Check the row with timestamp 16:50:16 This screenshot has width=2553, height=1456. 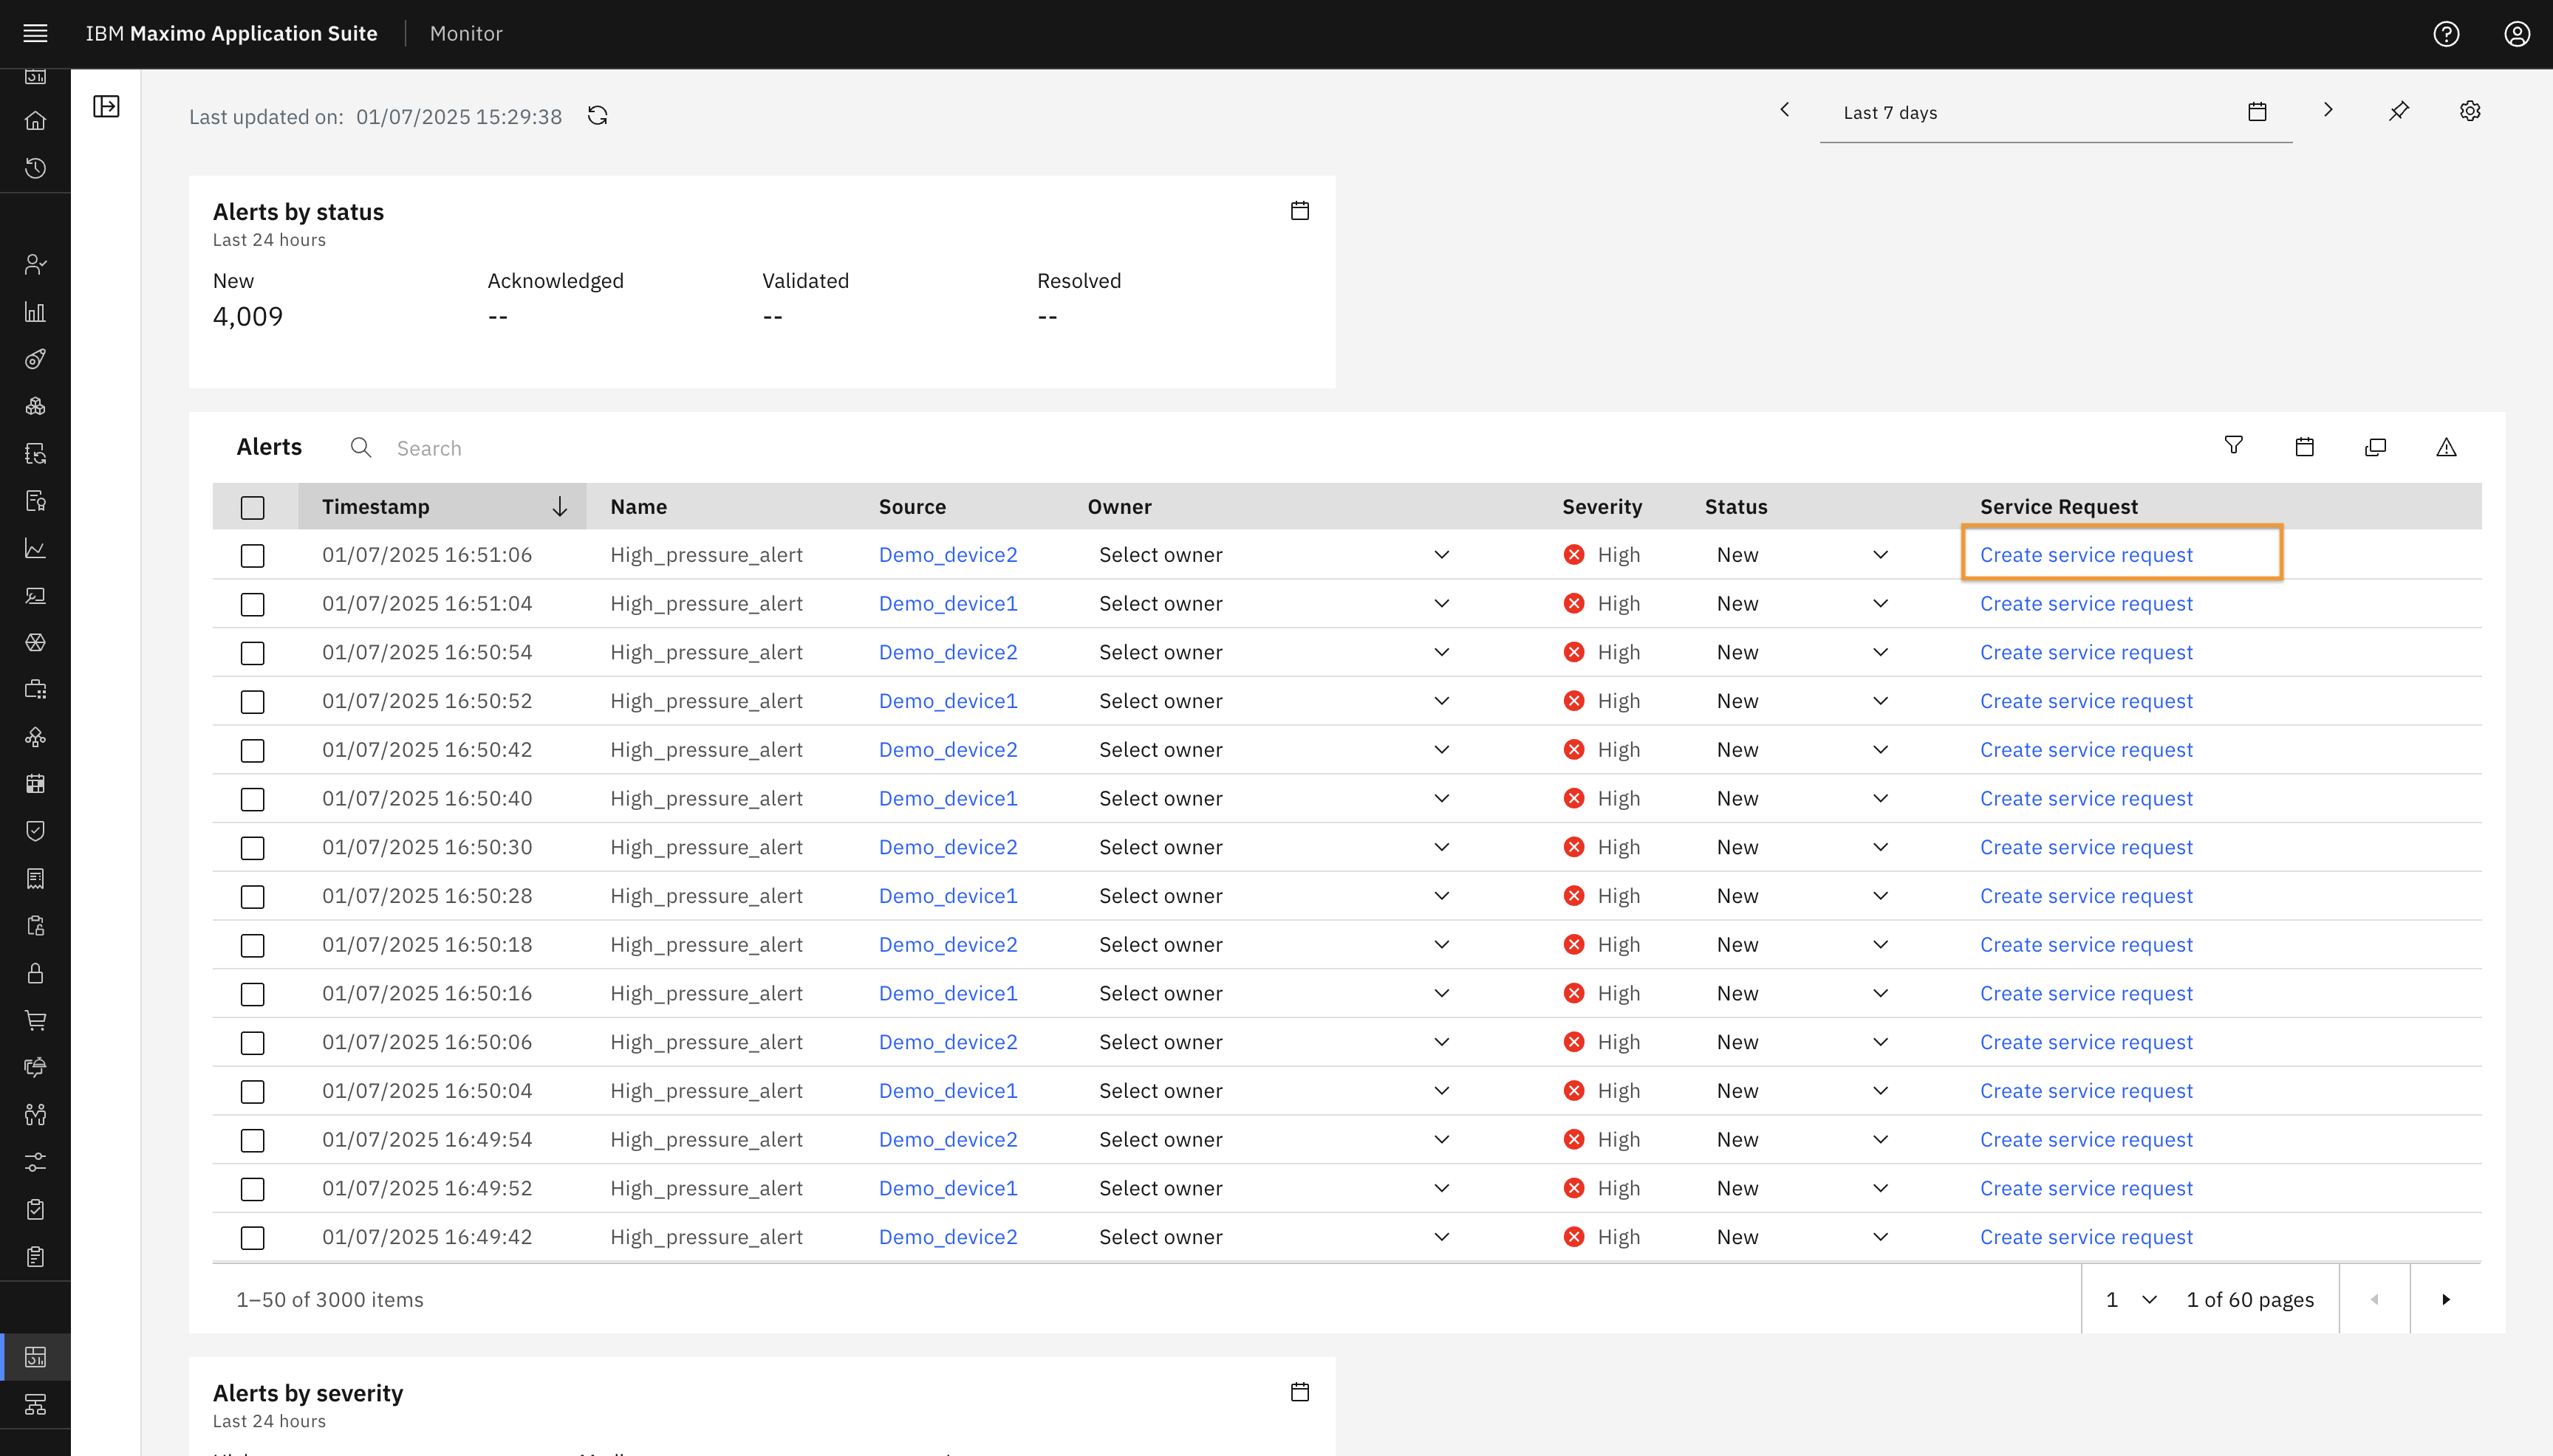click(252, 994)
